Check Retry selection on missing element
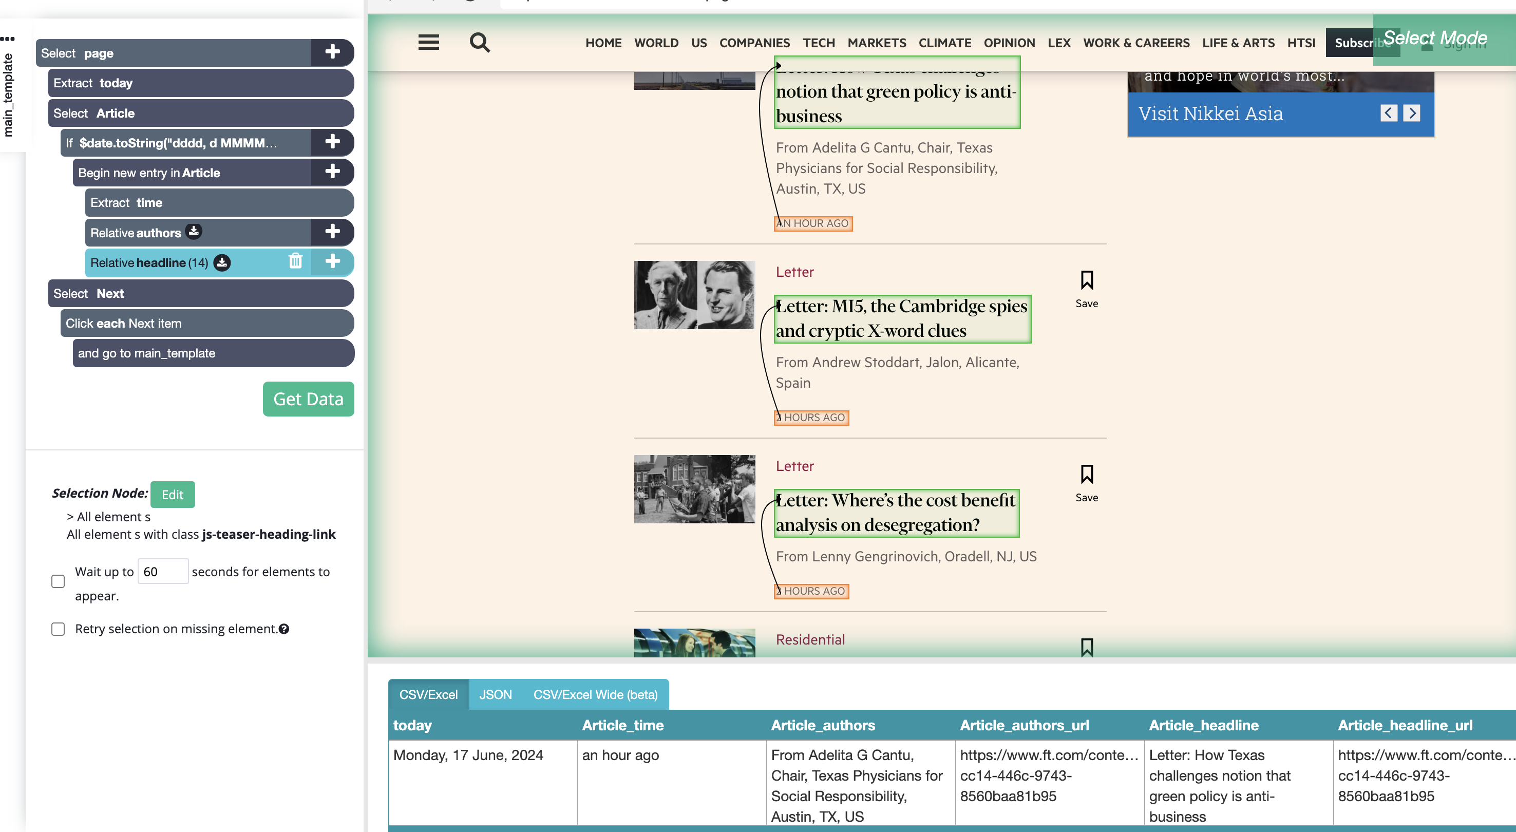This screenshot has width=1516, height=832. coord(58,629)
